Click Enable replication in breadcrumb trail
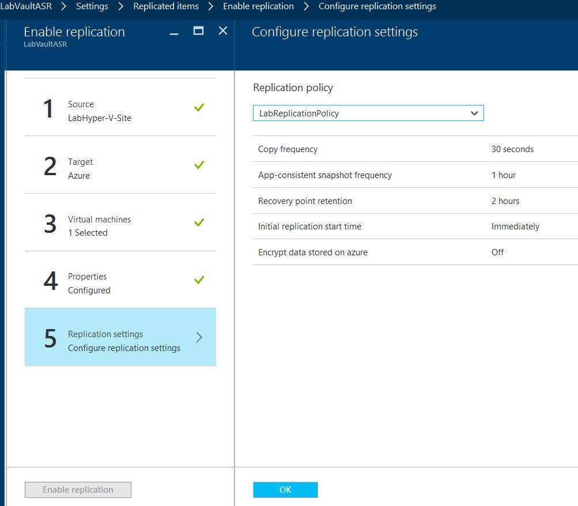This screenshot has width=578, height=506. pos(258,6)
